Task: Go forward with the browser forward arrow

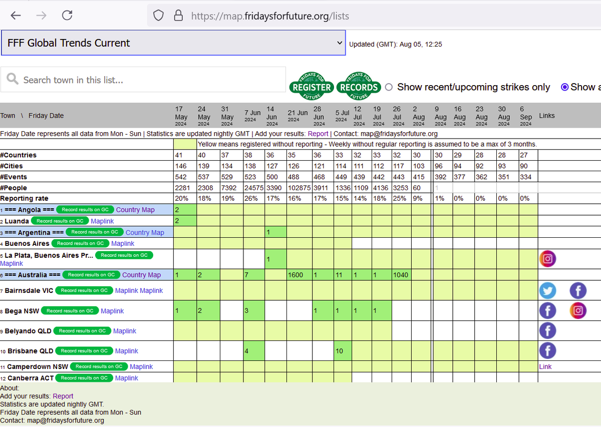Action: (x=42, y=16)
